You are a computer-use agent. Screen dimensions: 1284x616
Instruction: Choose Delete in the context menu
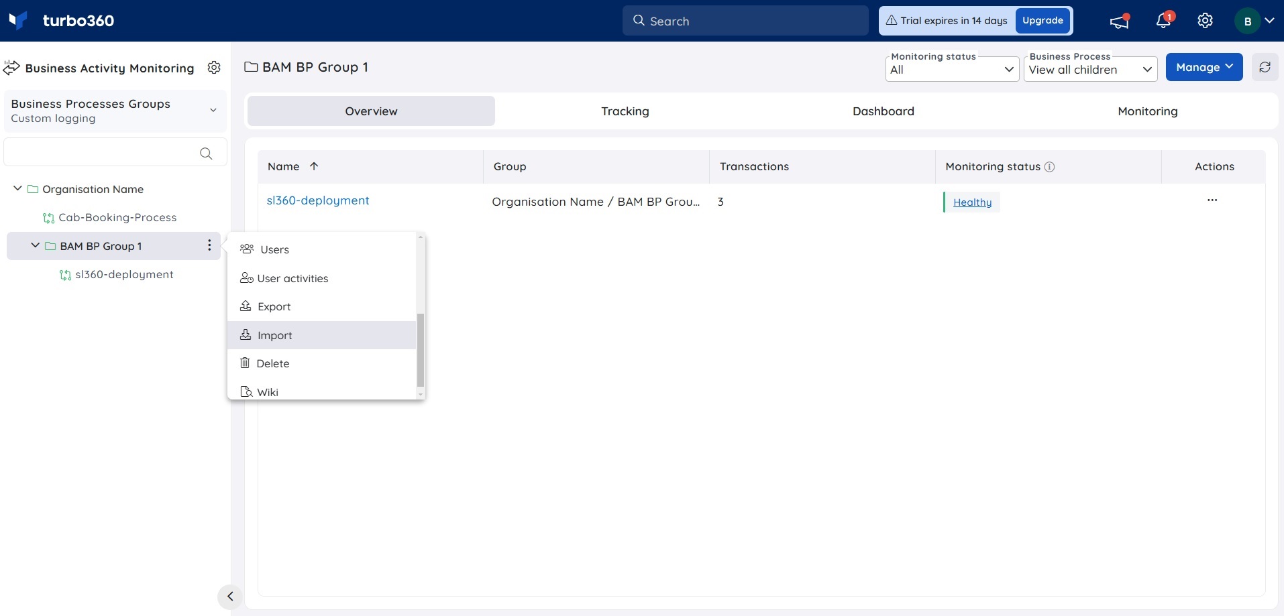tap(322, 363)
